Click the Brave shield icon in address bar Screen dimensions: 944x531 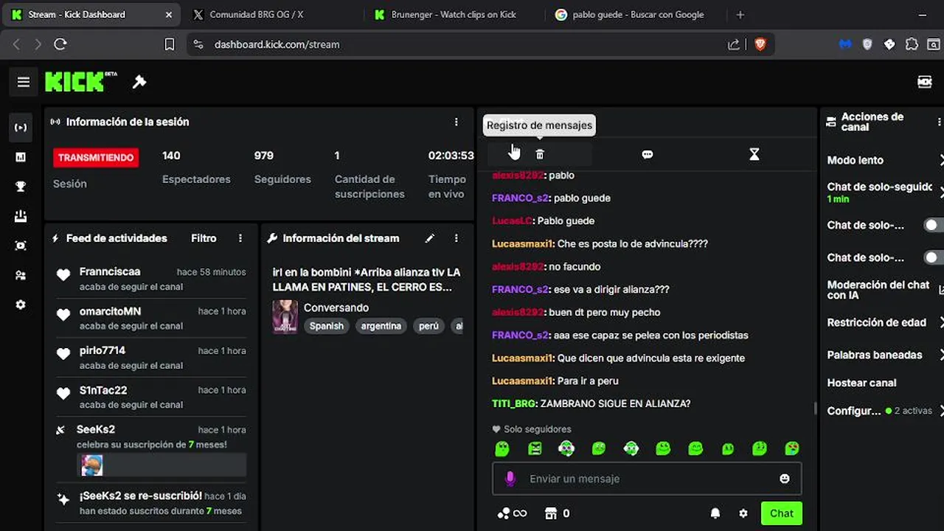coord(760,44)
